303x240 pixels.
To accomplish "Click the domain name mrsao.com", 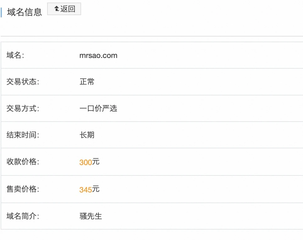I will pyautogui.click(x=98, y=55).
